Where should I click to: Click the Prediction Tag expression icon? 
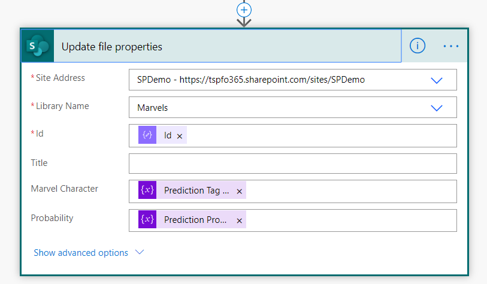[x=147, y=191]
